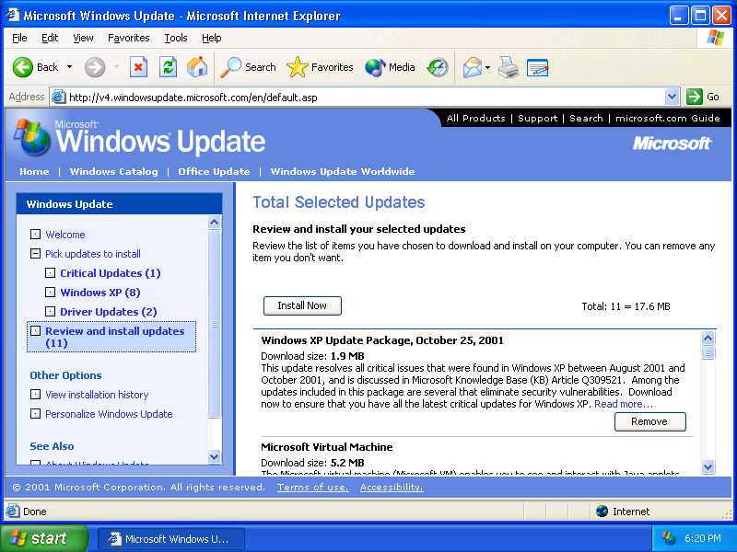
Task: Open the View menu
Action: pos(83,38)
